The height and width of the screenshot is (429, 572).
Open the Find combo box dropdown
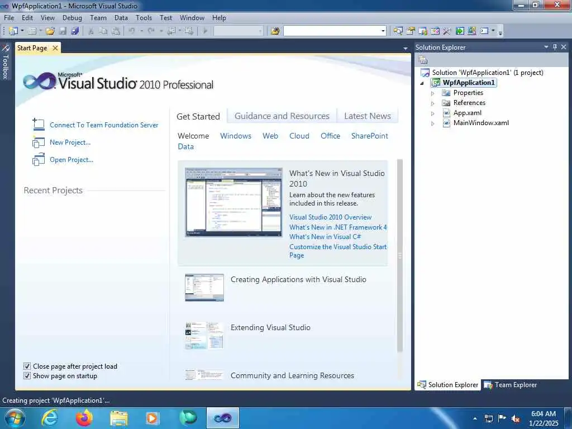[x=383, y=31]
